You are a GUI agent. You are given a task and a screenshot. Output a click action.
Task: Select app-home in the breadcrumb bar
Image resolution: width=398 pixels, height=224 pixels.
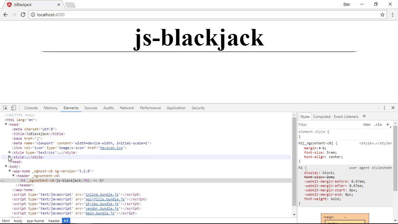[35, 221]
